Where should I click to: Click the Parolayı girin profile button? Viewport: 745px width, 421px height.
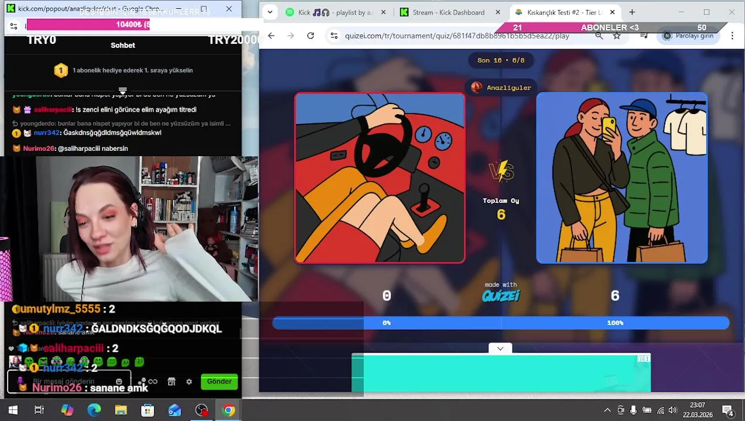coord(688,36)
